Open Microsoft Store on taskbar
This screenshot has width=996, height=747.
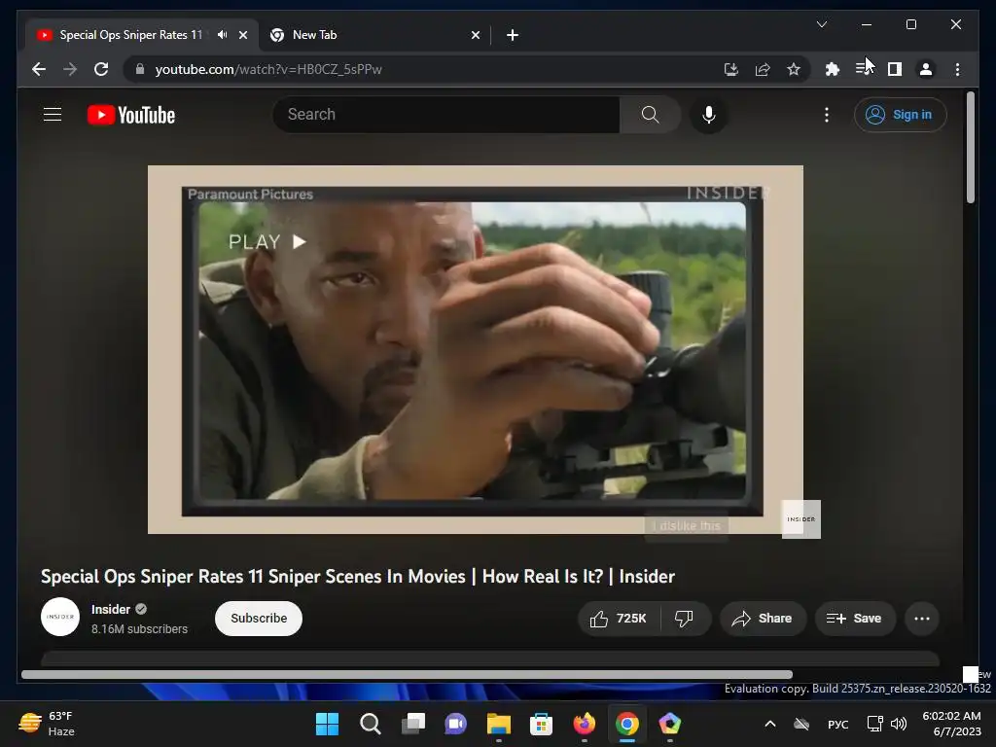point(541,724)
